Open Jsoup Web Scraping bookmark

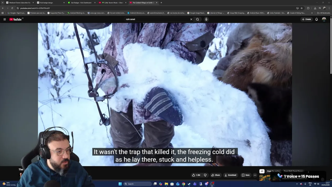click(236, 13)
